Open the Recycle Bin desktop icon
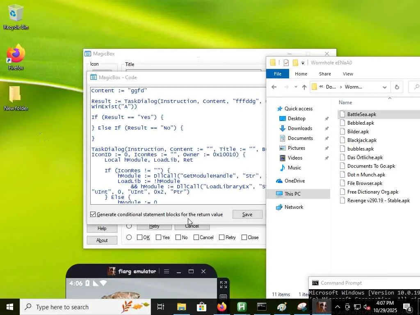The height and width of the screenshot is (315, 420). tap(16, 16)
